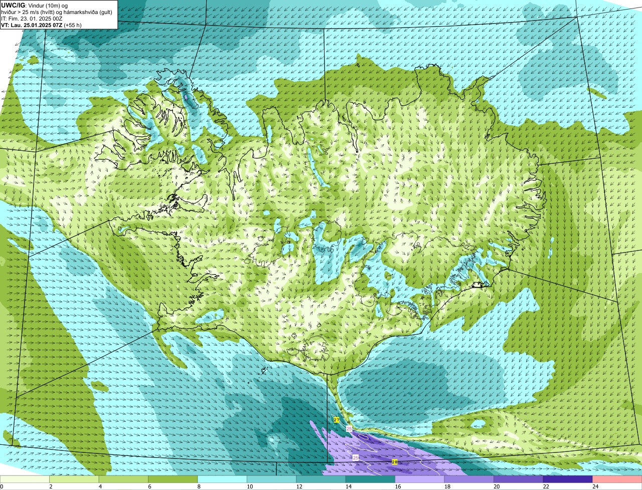Viewport: 642px width, 490px height.
Task: Click the '22' tick label on the legend
Action: point(546,486)
